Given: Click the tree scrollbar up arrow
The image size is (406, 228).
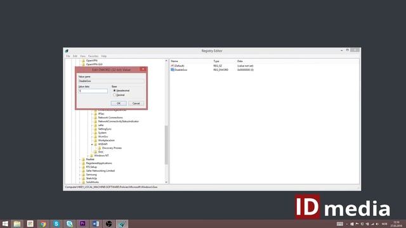Looking at the screenshot, I should tap(166, 61).
